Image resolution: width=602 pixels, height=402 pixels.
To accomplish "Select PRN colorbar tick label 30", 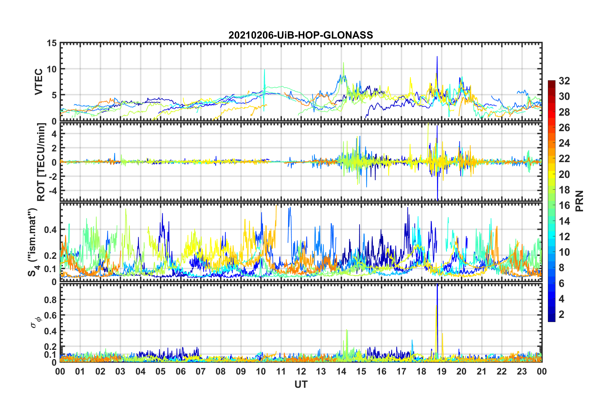I will 564,96.
